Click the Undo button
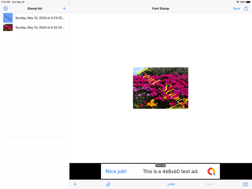Image resolution: width=252 pixels, height=189 pixels. click(171, 184)
